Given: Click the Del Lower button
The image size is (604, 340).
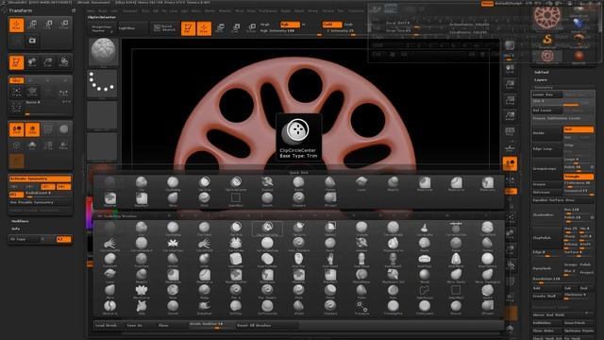Looking at the screenshot, I should (x=547, y=110).
